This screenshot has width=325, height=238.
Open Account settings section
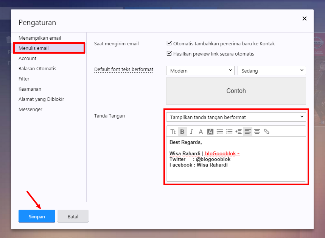click(27, 59)
